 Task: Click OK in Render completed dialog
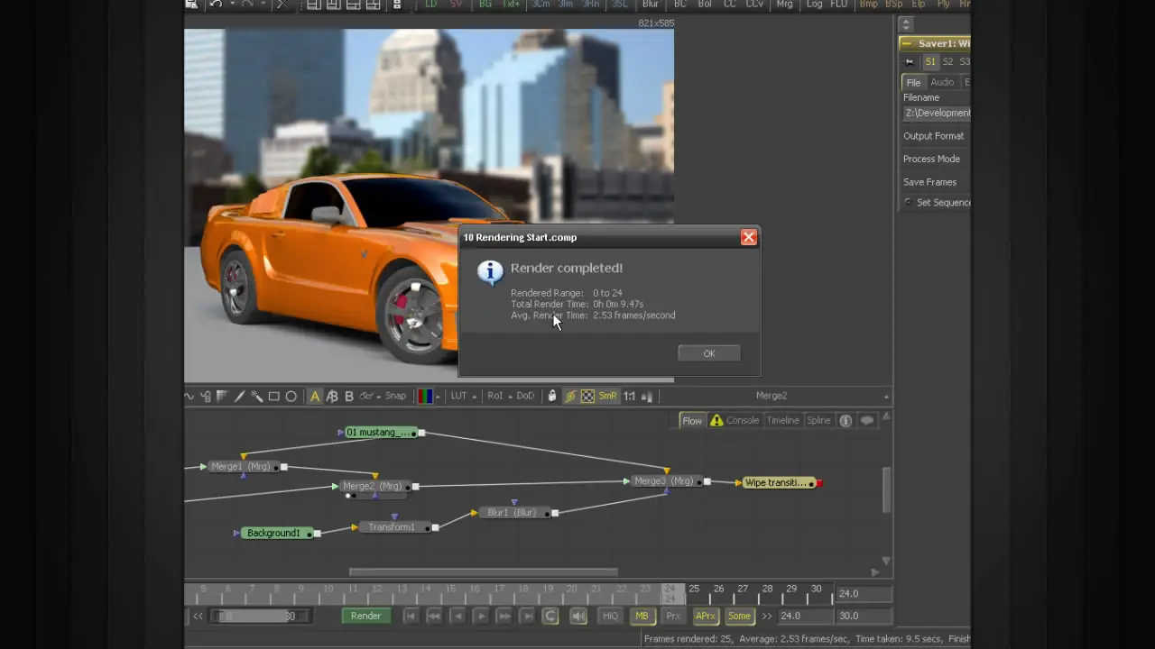(708, 353)
